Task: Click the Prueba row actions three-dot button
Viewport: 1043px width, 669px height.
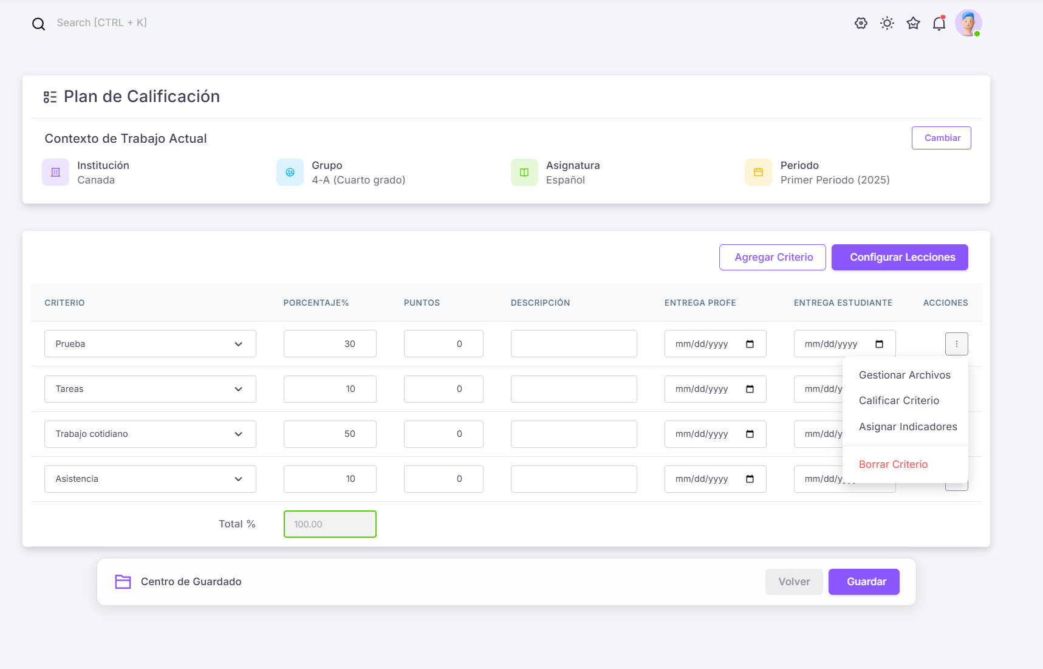Action: tap(956, 344)
